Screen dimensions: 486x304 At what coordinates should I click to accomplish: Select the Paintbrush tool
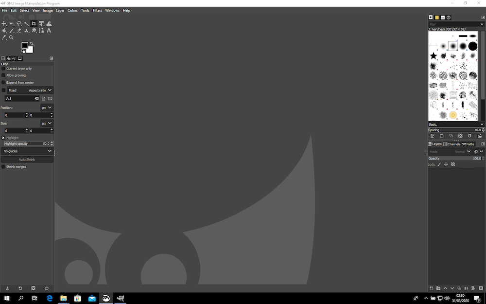[11, 31]
